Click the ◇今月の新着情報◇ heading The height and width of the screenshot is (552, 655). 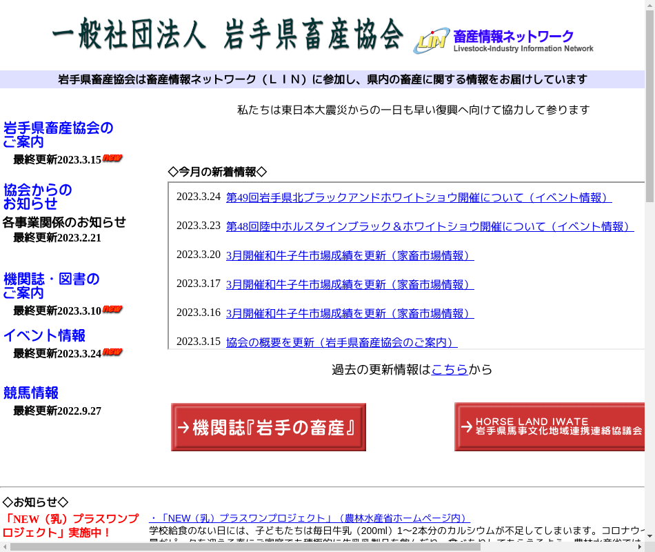click(x=217, y=171)
